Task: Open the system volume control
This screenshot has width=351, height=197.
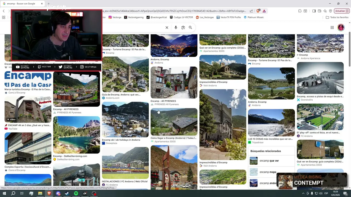Action: (x=321, y=193)
